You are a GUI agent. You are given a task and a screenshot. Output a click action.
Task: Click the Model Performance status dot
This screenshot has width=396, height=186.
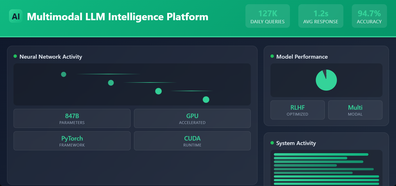[x=272, y=56]
